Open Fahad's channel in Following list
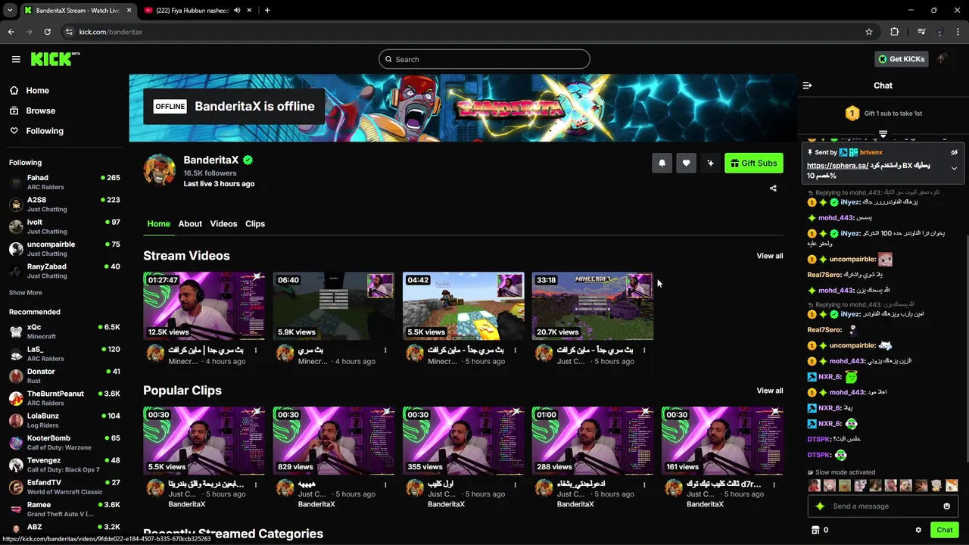This screenshot has height=545, width=969. (x=64, y=182)
